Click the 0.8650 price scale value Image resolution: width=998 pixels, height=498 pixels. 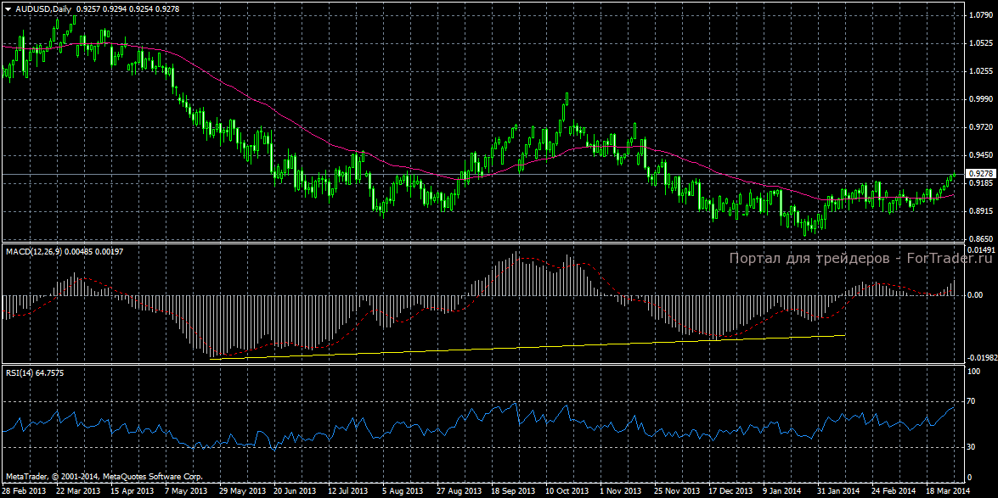[x=979, y=238]
